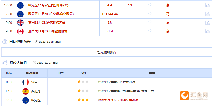Click loading spinner in 欧元区10月家庭贷款年率 row
Viewport: 212px width, 106px height.
pos(150,5)
